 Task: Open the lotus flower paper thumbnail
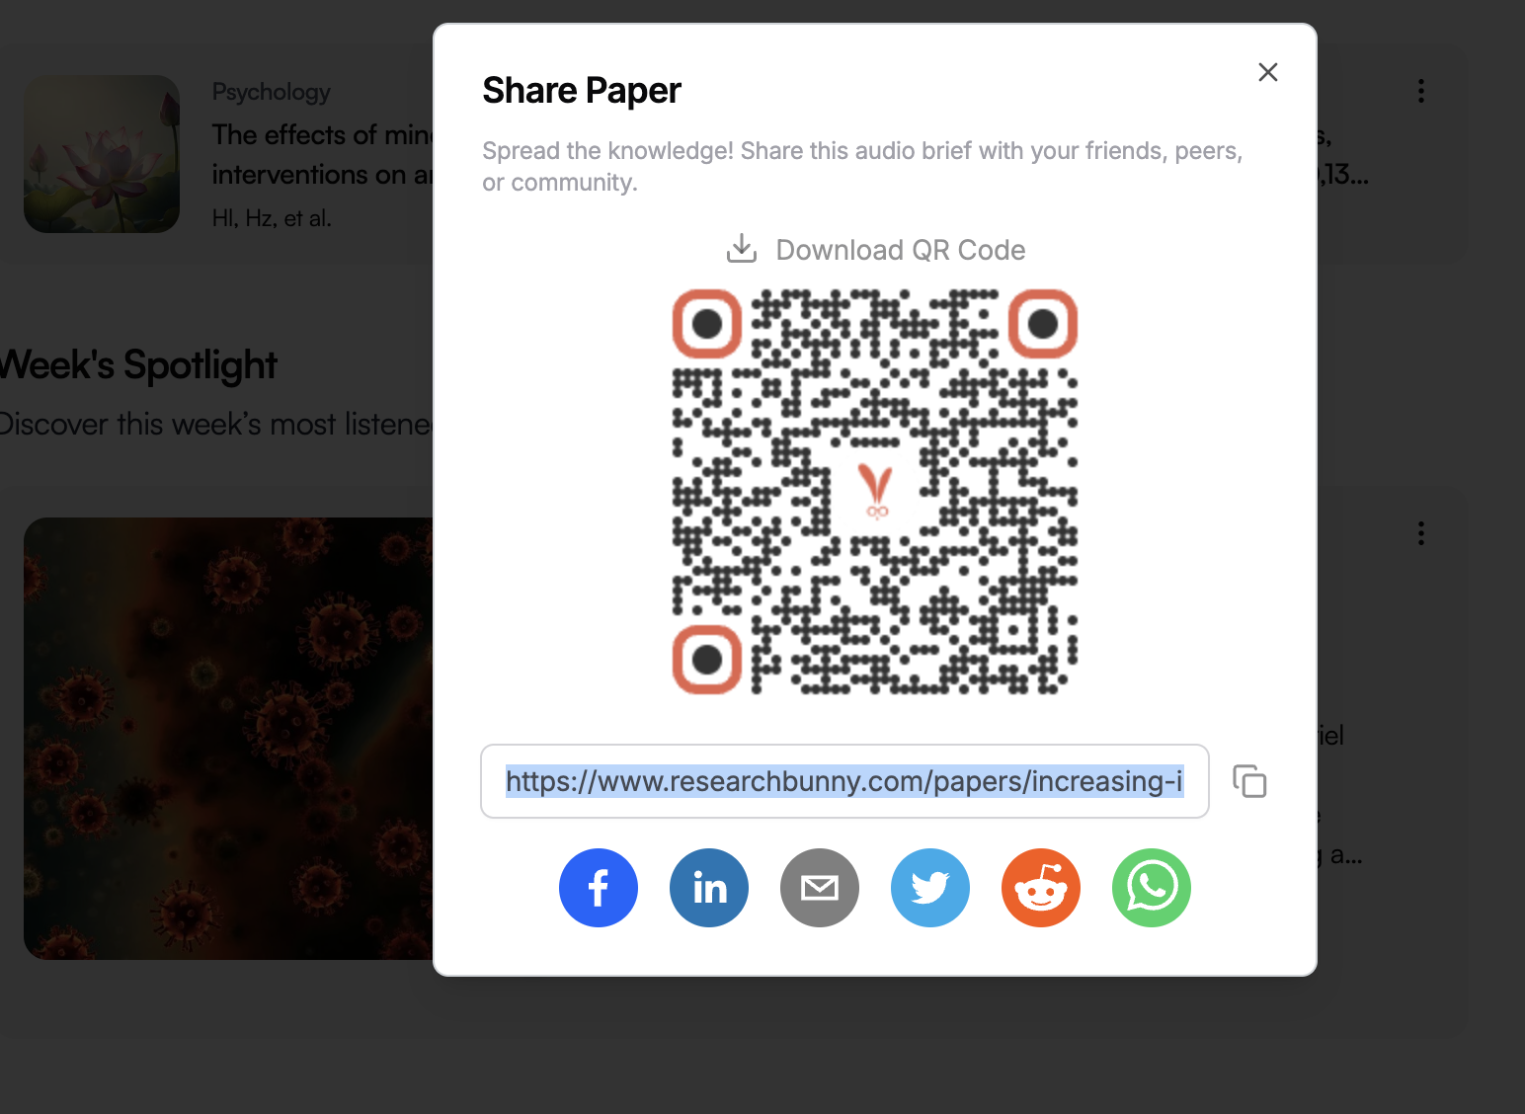coord(102,154)
